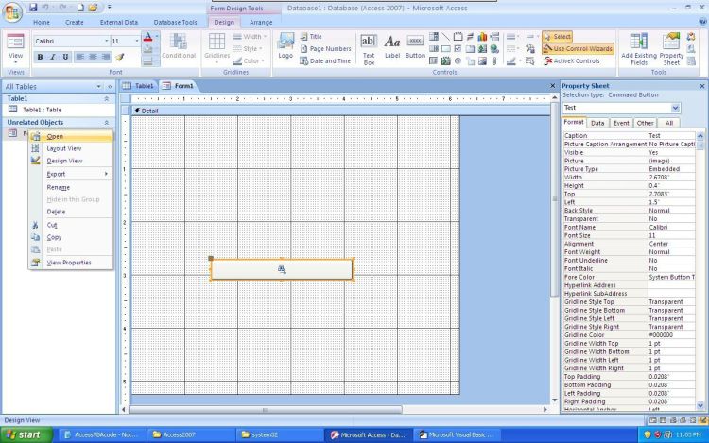Choose Design View from context menu
The width and height of the screenshot is (709, 443).
71,161
